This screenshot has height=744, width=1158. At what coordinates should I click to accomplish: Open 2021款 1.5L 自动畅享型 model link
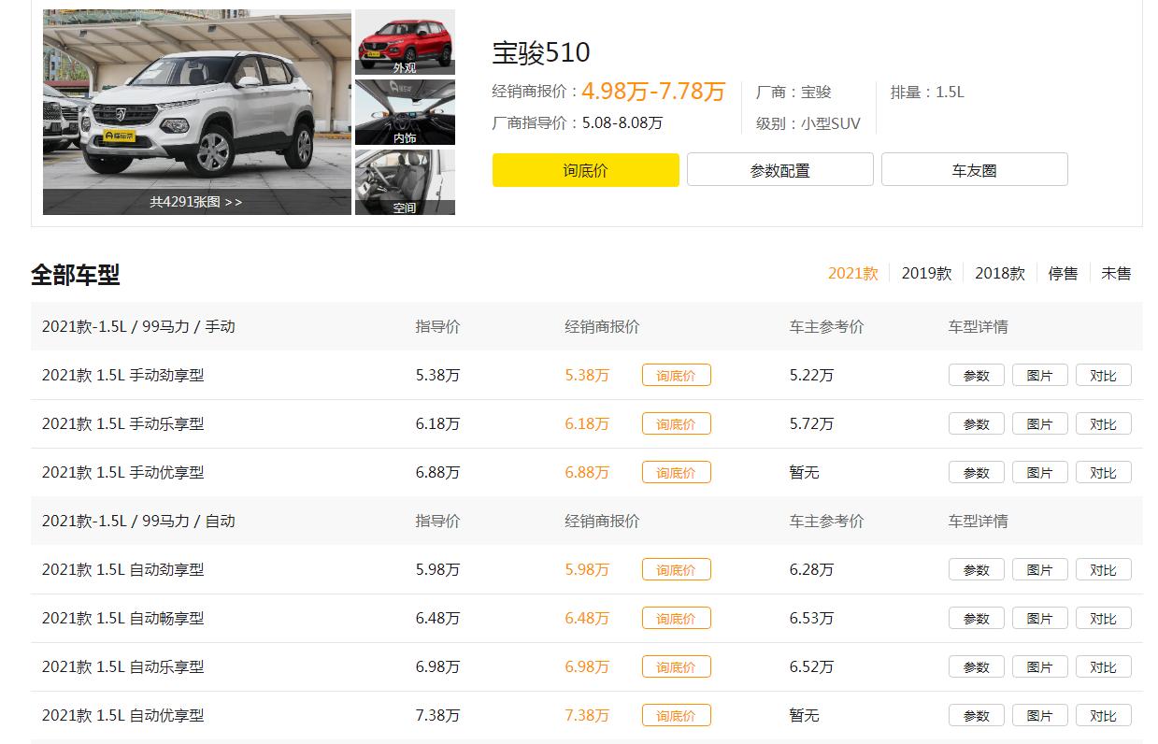pyautogui.click(x=122, y=618)
